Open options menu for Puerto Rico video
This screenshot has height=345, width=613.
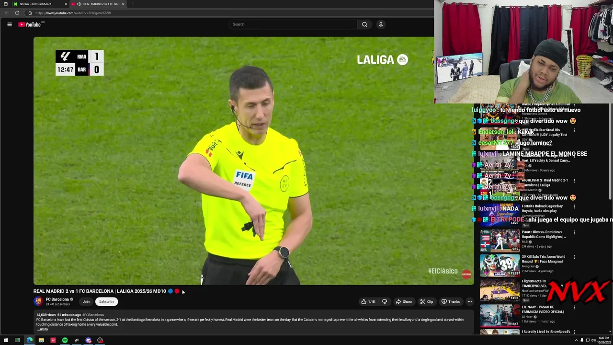pos(574,232)
